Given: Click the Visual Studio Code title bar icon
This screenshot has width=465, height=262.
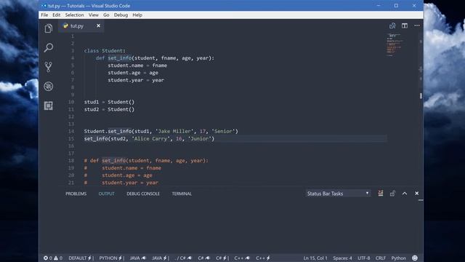Looking at the screenshot, I should click(x=44, y=6).
